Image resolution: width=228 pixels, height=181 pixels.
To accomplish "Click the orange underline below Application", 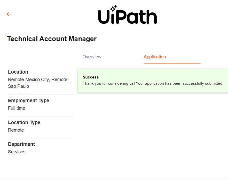I will click(172, 64).
